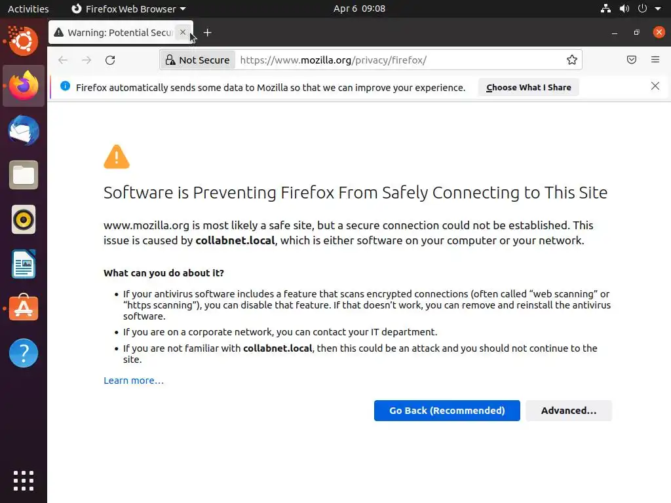The image size is (671, 503).
Task: Expand the Advanced… error details
Action: pyautogui.click(x=568, y=411)
